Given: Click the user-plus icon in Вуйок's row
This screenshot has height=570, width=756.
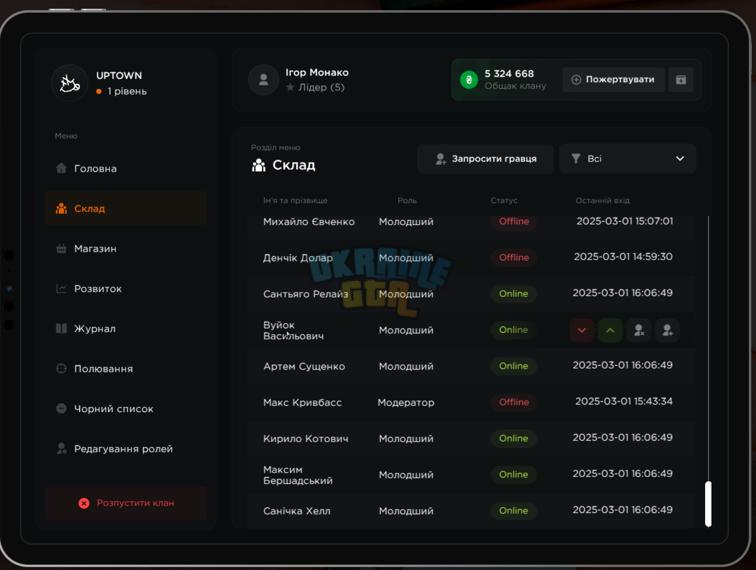Looking at the screenshot, I should click(x=667, y=330).
